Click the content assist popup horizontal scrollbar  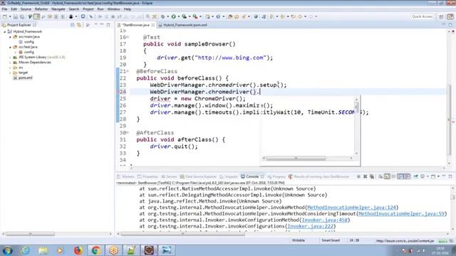click(x=296, y=158)
